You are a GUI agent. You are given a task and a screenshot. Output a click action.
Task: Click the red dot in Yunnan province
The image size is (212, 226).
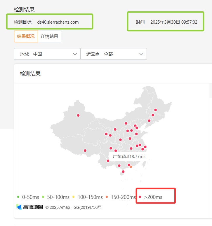108,161
